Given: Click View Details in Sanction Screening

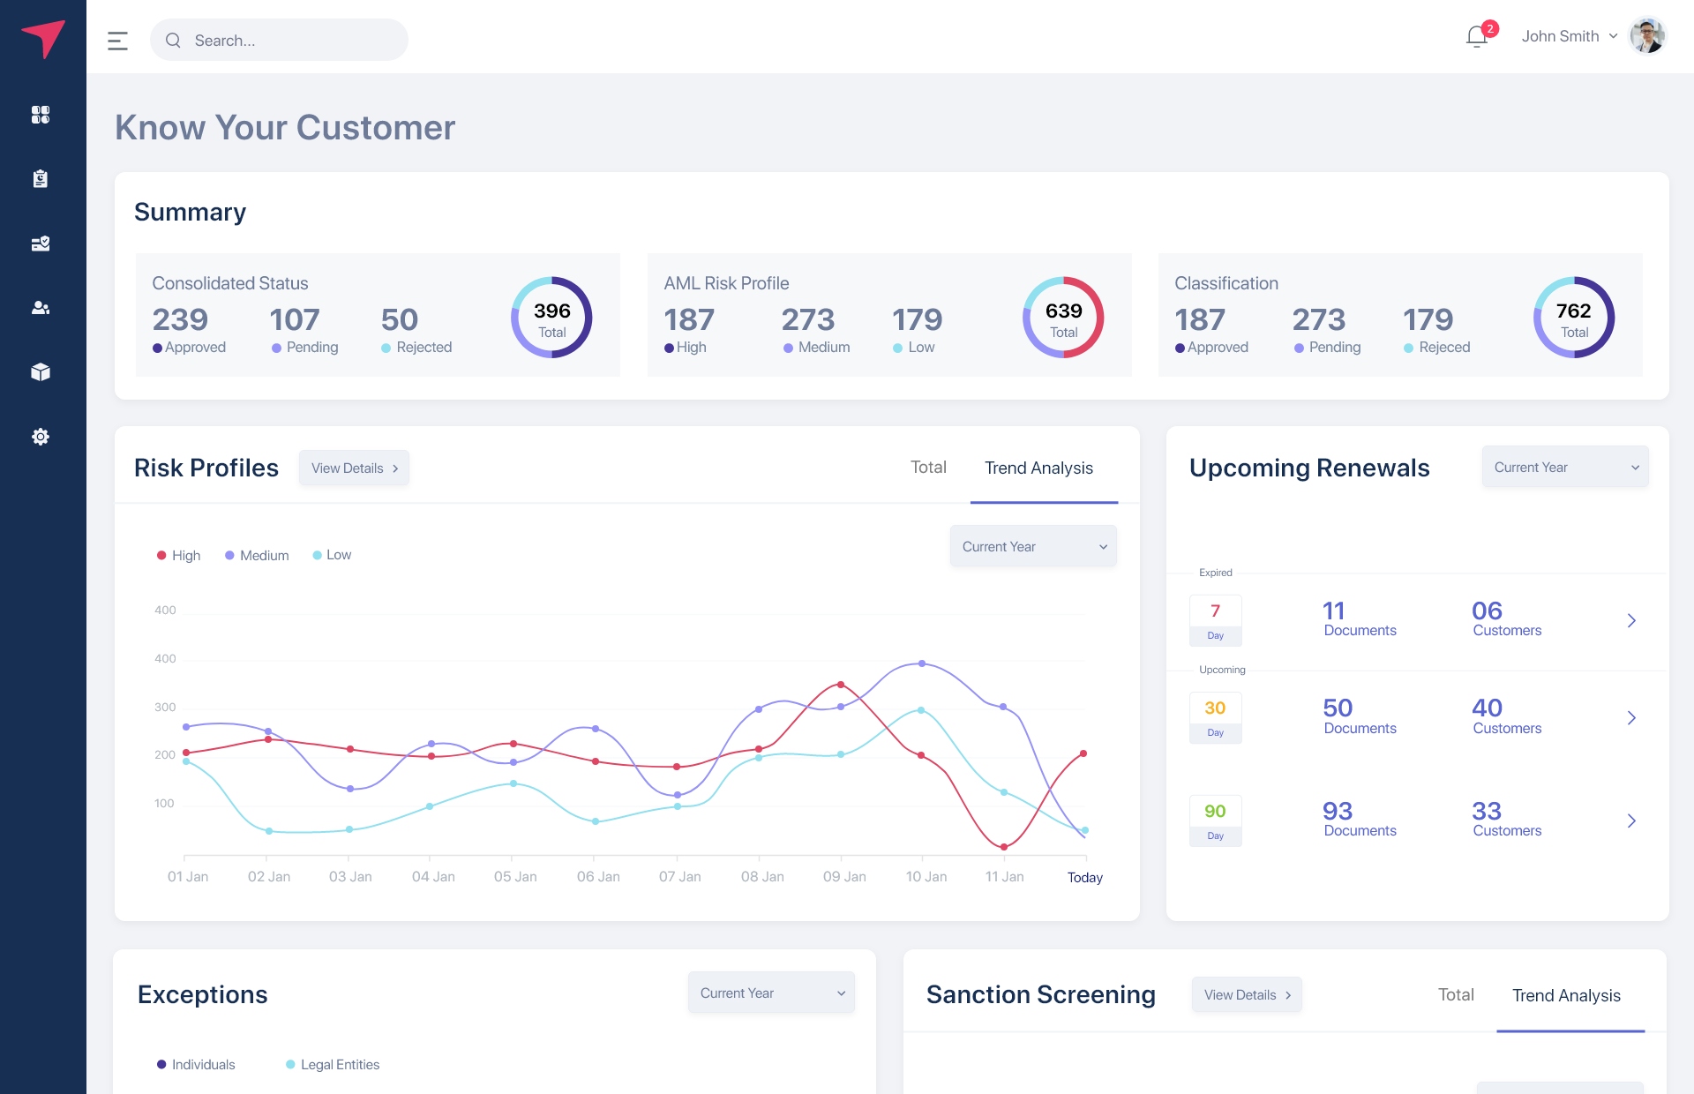Looking at the screenshot, I should pos(1247,995).
